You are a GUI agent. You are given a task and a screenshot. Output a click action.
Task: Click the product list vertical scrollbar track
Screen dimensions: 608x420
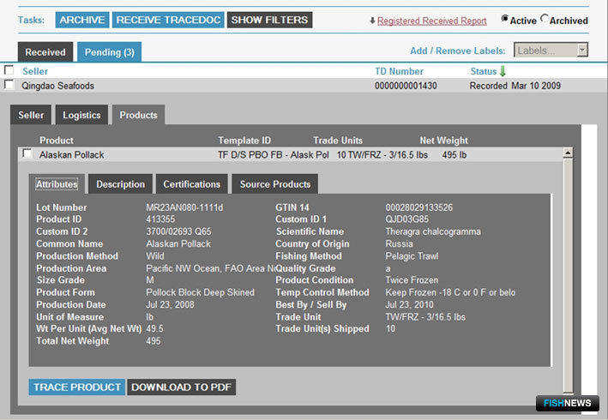[568, 275]
